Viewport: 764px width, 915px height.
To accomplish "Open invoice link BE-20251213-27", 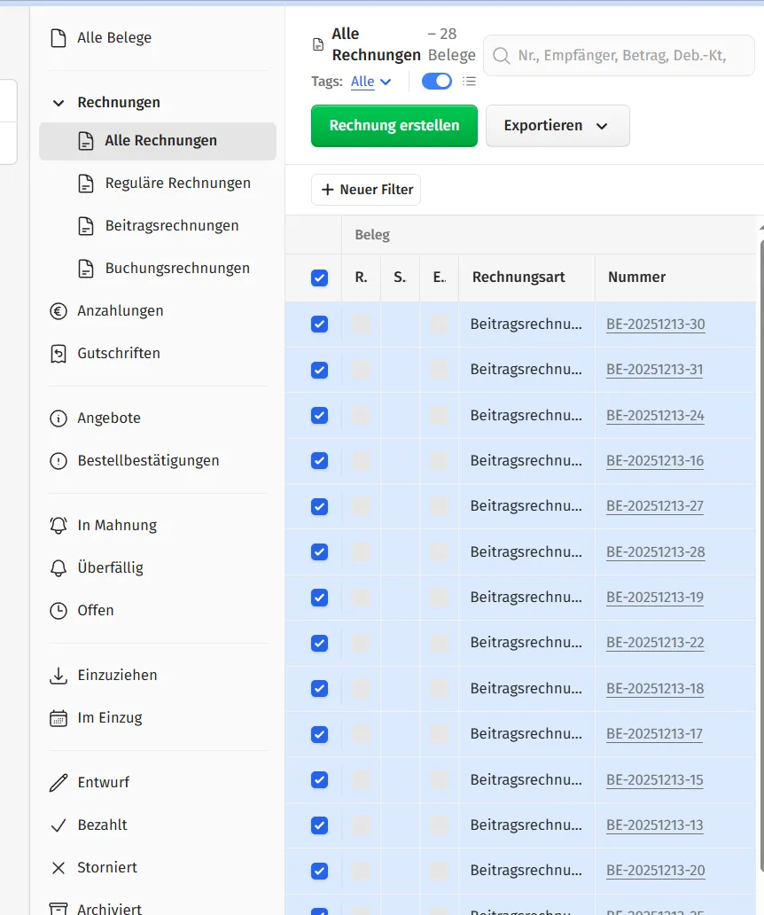I will click(x=655, y=506).
